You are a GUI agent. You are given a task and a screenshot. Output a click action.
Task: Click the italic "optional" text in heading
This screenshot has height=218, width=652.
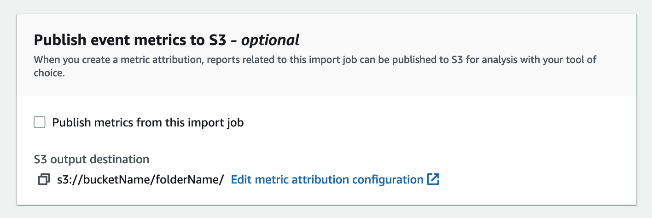[270, 40]
